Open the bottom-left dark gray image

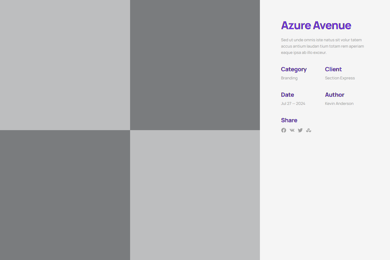[65, 195]
